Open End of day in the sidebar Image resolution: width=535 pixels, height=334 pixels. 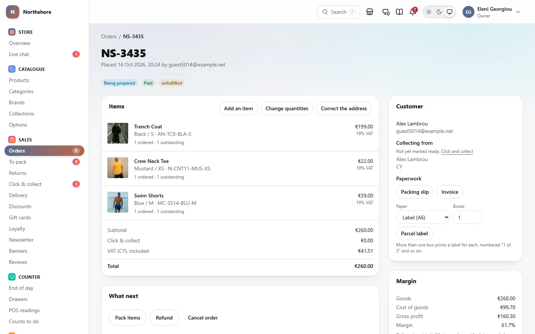pos(44,288)
